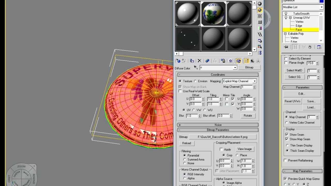Click the Go to Parent icon
The width and height of the screenshot is (331, 186).
coord(252,61)
